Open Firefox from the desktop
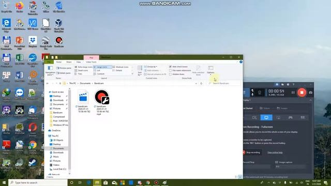The height and width of the screenshot is (186, 331). click(x=20, y=7)
